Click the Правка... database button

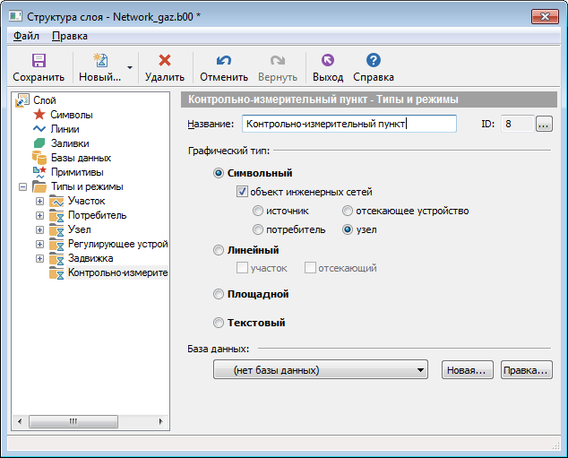point(526,370)
